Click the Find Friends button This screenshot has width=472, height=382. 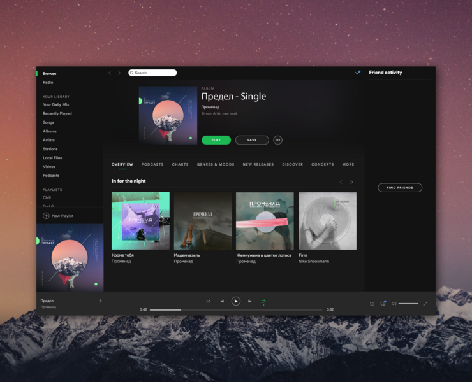(x=400, y=188)
